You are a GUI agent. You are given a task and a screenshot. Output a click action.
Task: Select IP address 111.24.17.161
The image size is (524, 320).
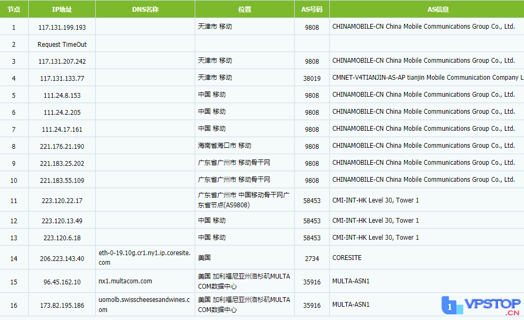(62, 130)
